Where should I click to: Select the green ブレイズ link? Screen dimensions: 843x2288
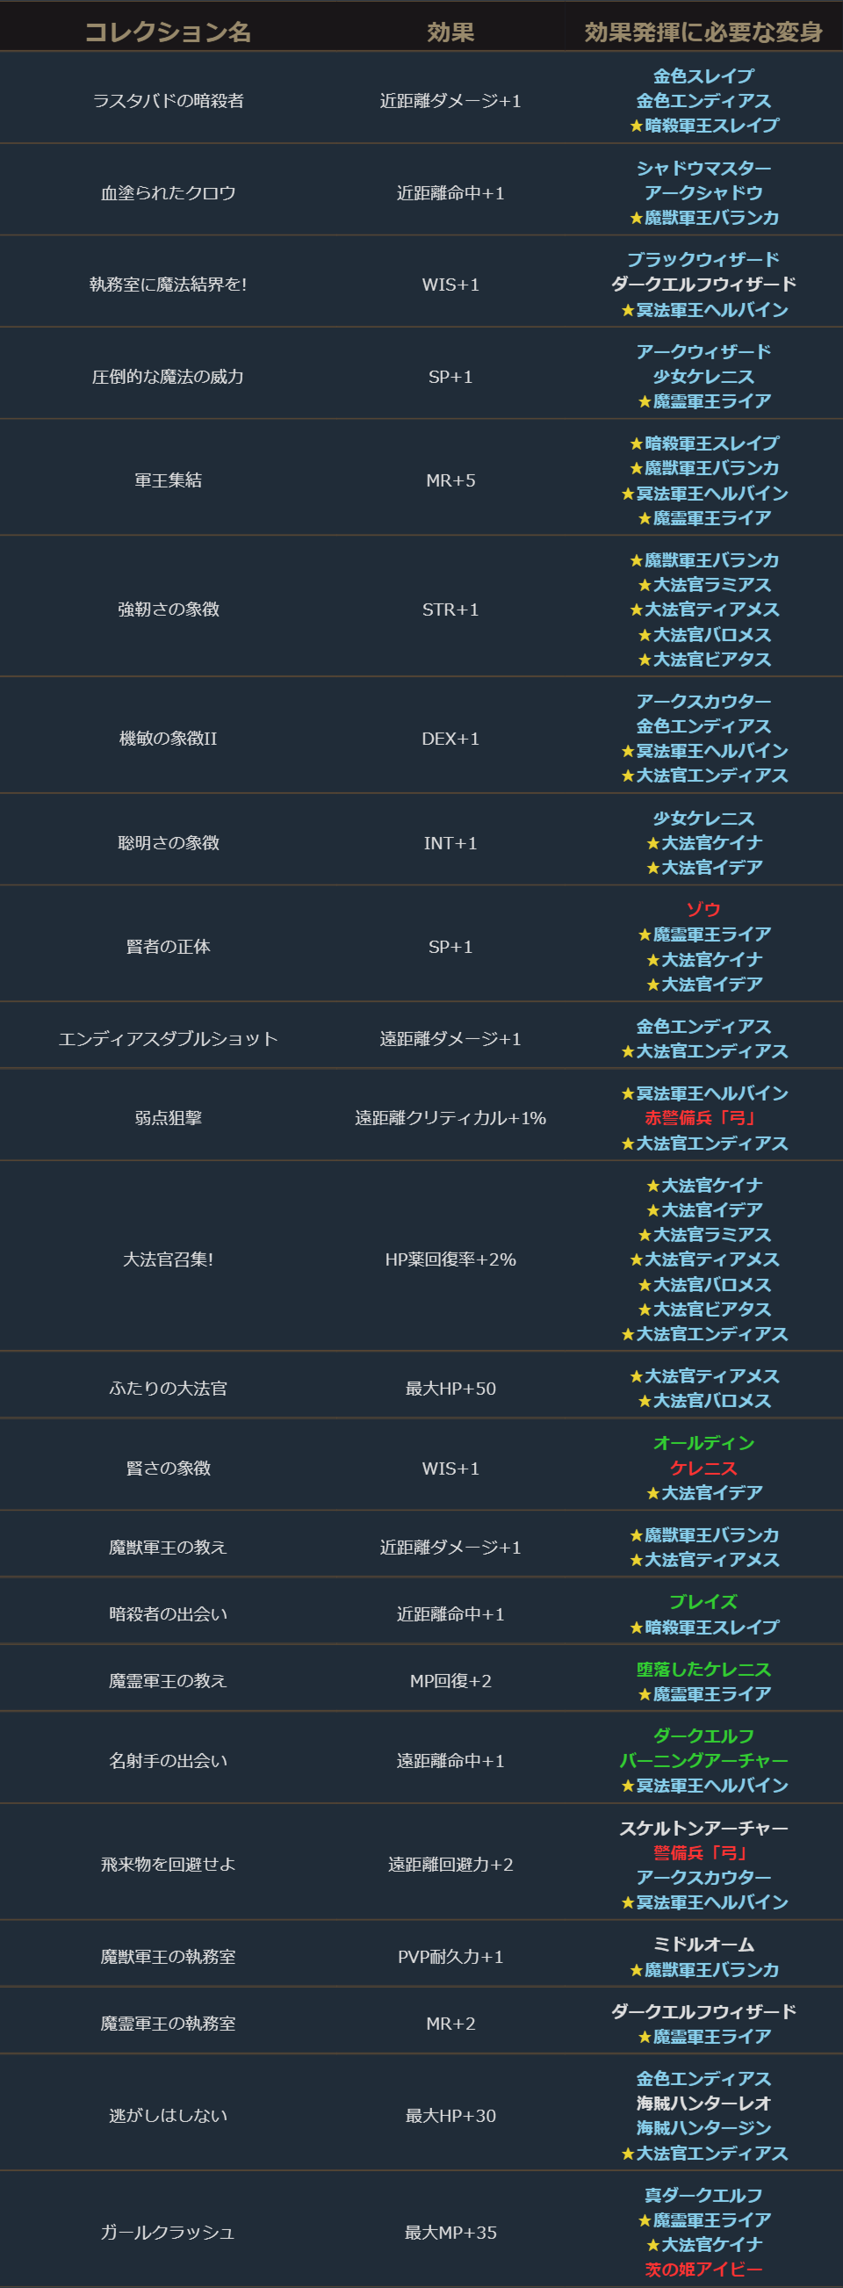point(702,1601)
